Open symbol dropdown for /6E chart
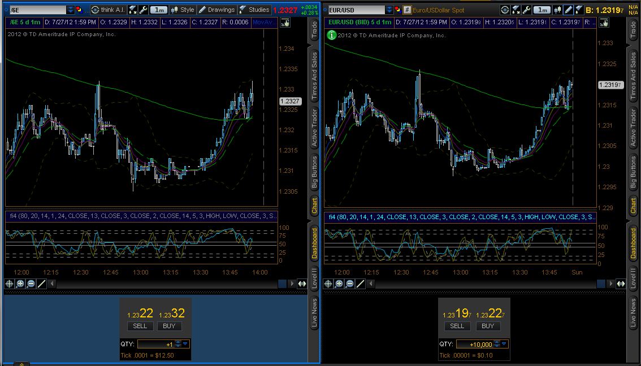641x366 pixels. (70, 10)
